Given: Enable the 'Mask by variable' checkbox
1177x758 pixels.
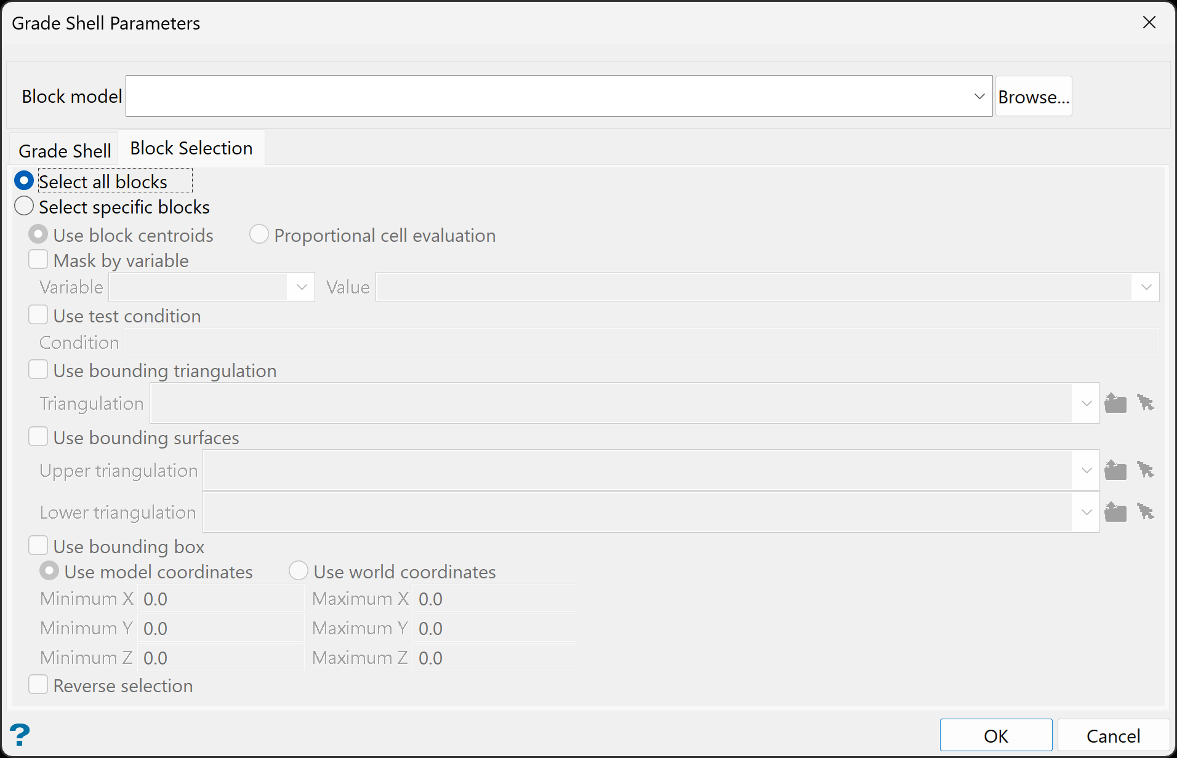Looking at the screenshot, I should 38,260.
